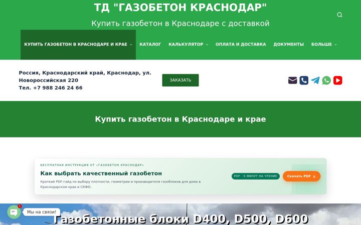Click heading Как выбрать качественный газобетон

click(x=101, y=173)
